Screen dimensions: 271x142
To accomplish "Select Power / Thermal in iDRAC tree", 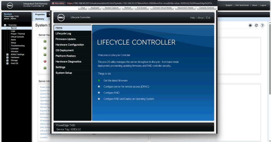I will (x=18, y=34).
